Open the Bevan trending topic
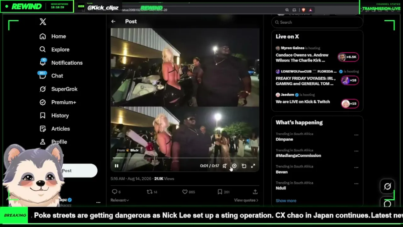 (x=282, y=172)
